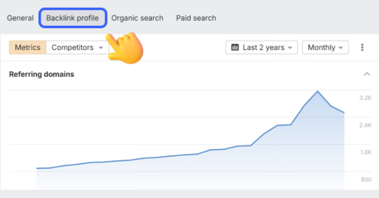Viewport: 379px width, 198px height.
Task: Click the peak point of the chart line
Action: tap(317, 91)
